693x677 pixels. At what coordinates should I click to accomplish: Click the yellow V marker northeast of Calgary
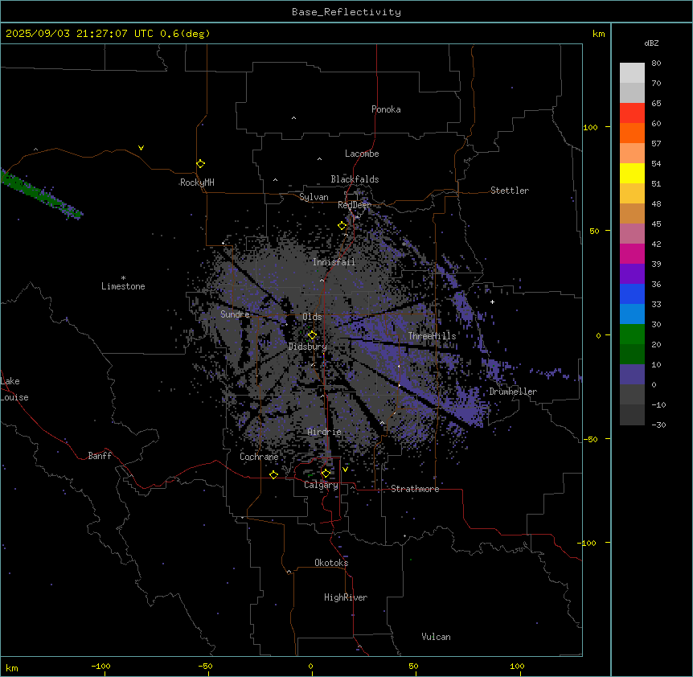point(345,470)
